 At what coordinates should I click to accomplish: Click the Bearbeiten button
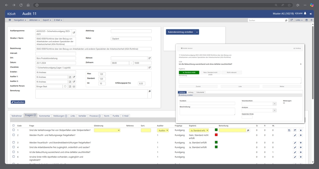click(18, 102)
